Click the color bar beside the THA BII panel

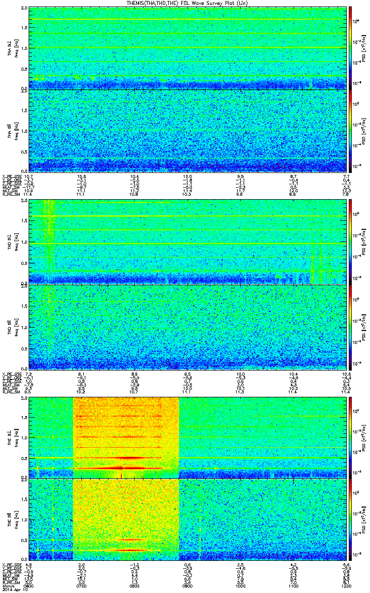coord(350,131)
